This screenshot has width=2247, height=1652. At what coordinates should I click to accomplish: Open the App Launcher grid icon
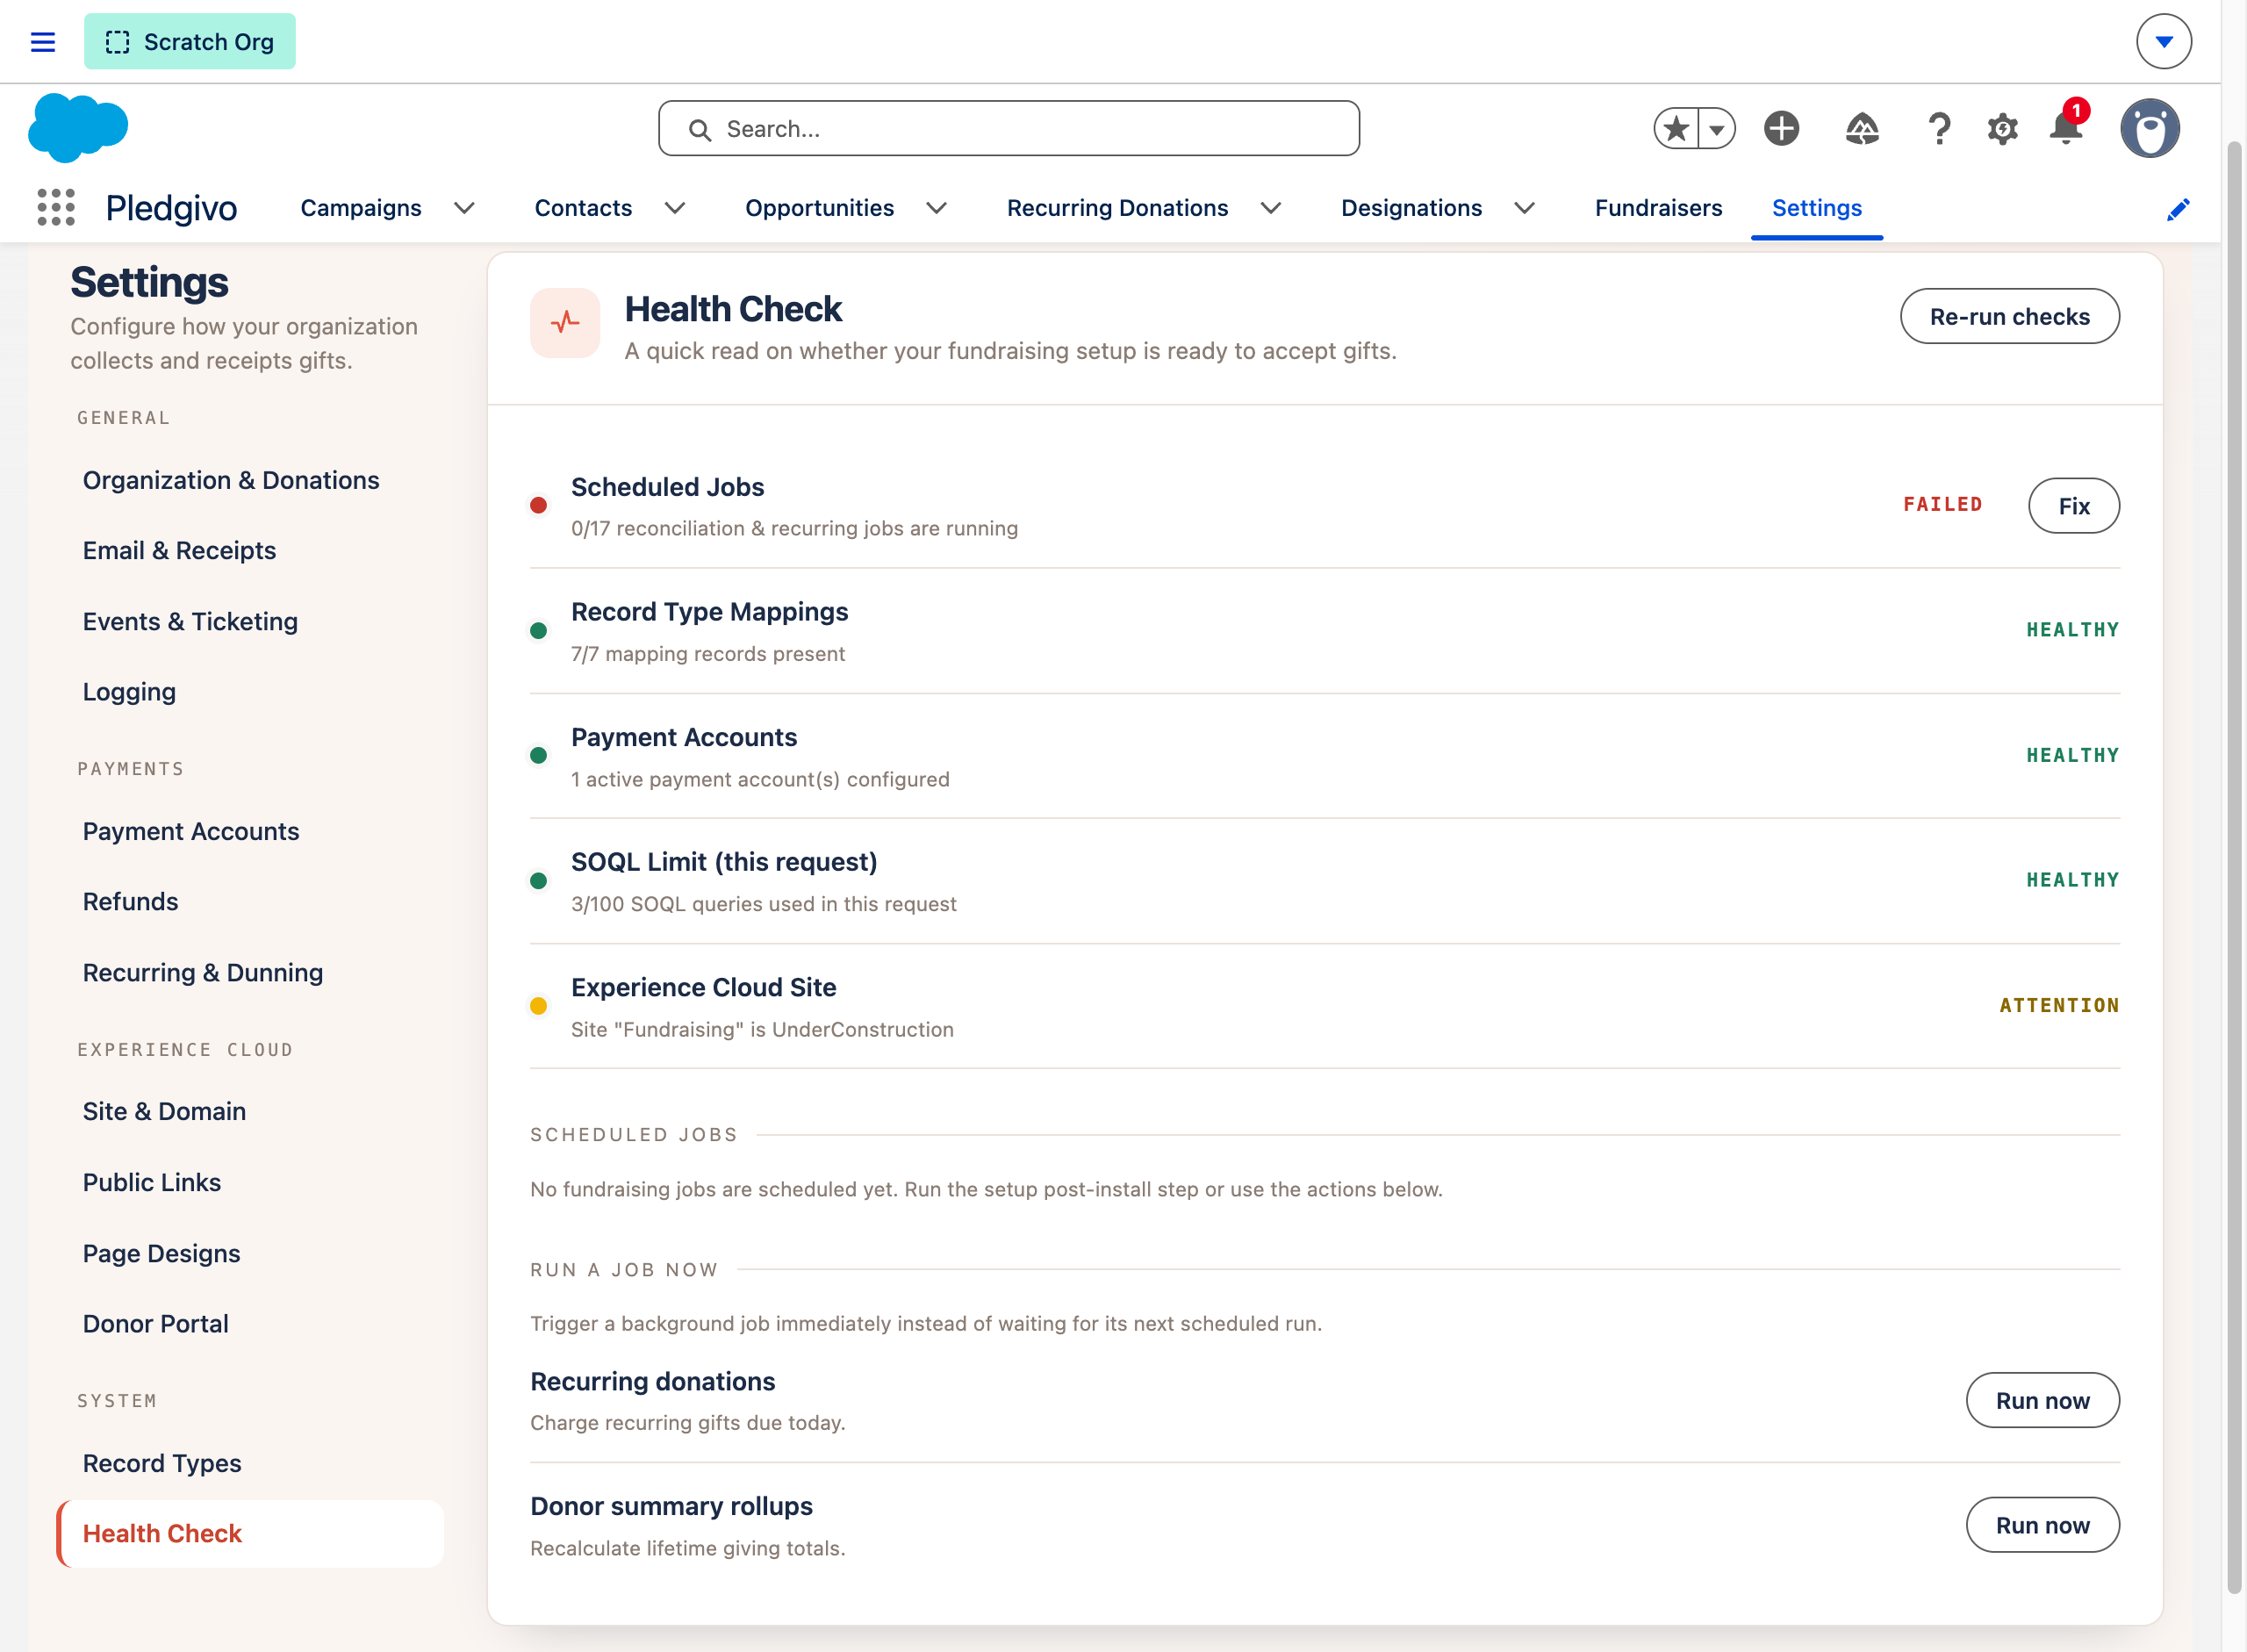(56, 207)
